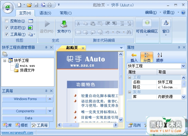188x136 pixels.
Task: Paste from clipboard icon
Action: coord(93,23)
